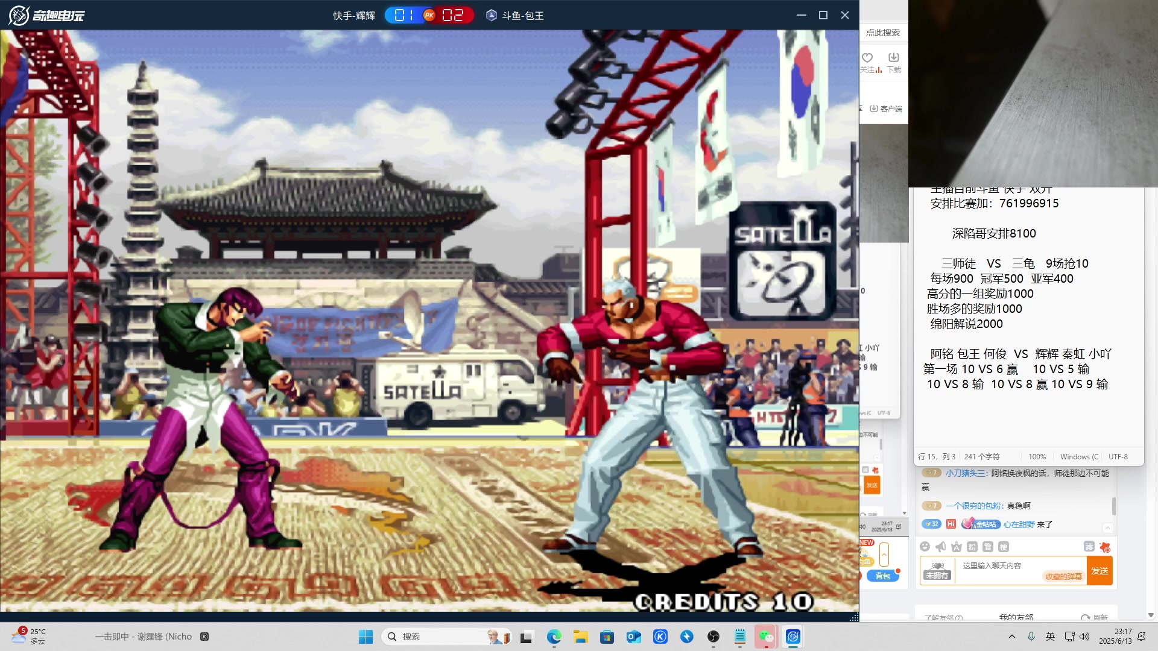Click the now-playing 一击即中 - 谢霆锋 media widget
The image size is (1158, 651).
[152, 637]
